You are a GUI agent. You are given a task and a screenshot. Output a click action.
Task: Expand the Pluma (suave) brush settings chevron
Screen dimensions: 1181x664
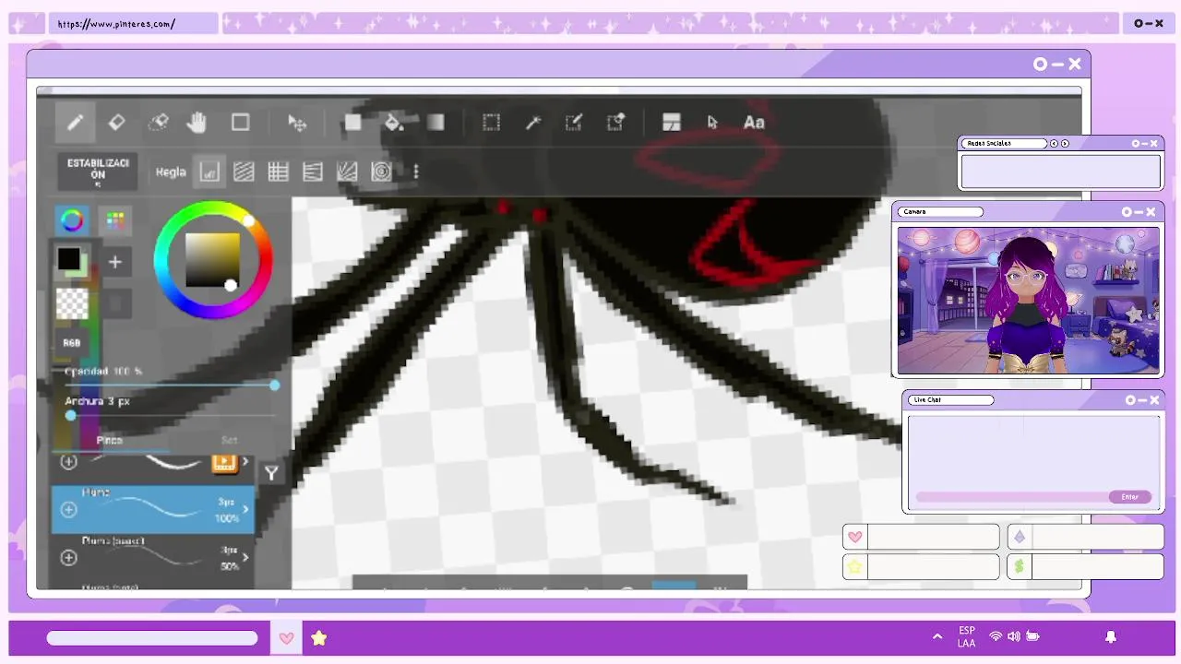point(245,557)
